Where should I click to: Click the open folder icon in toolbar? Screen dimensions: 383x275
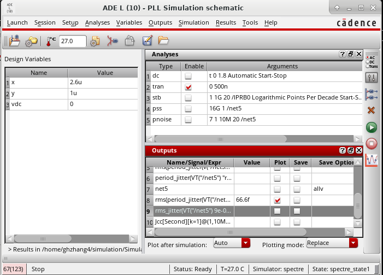[x=163, y=40]
